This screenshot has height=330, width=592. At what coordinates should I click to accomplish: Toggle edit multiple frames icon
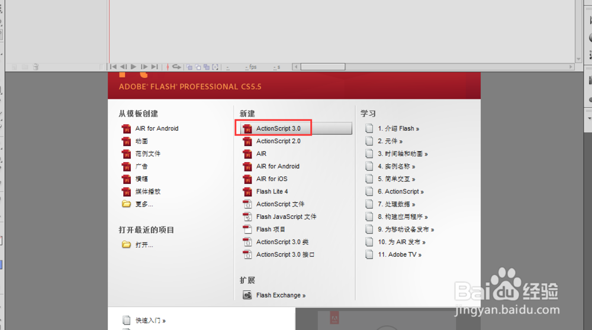tap(207, 67)
